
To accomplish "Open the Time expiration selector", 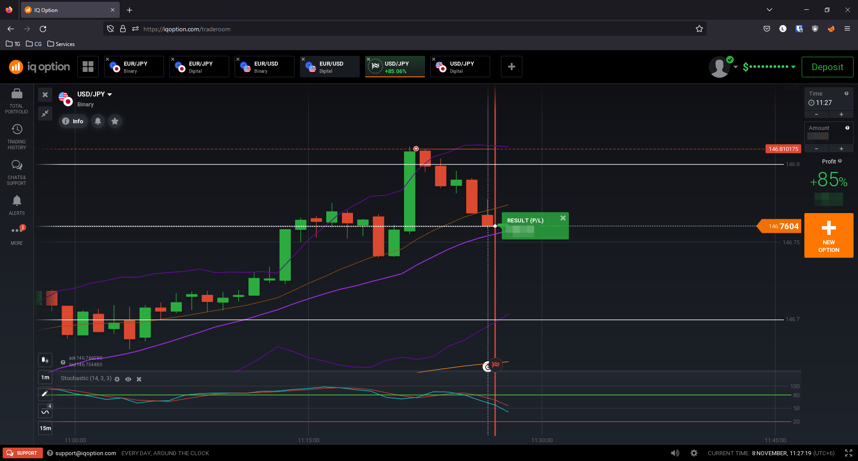I will coord(829,99).
